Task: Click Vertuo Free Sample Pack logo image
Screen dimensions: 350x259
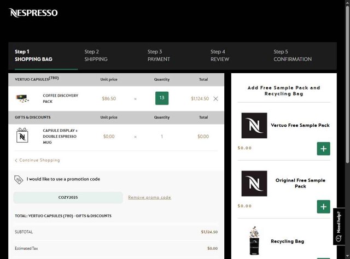Action: tap(254, 125)
